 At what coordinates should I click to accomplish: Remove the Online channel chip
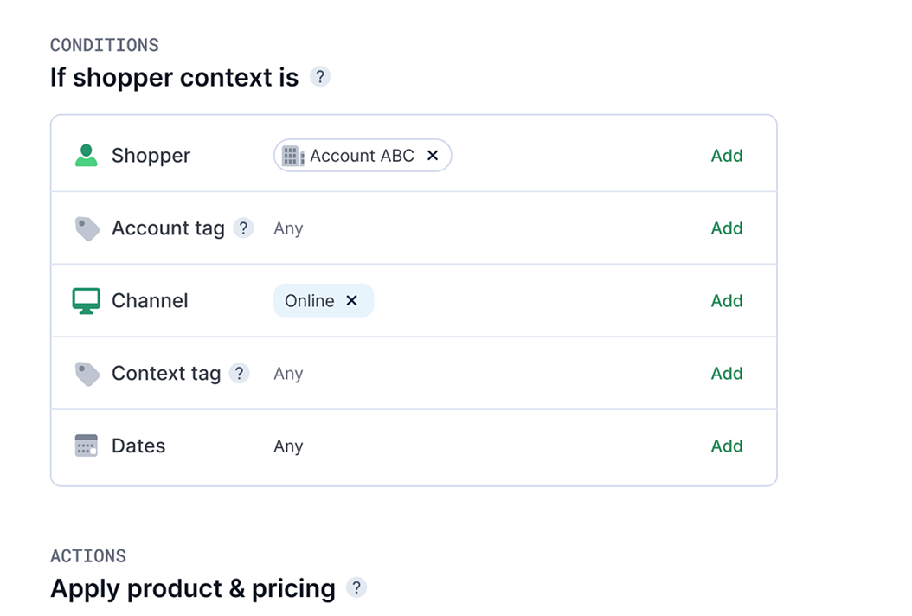pyautogui.click(x=351, y=301)
